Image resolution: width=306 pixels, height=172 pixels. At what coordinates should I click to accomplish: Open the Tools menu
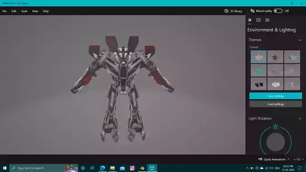coord(24,11)
